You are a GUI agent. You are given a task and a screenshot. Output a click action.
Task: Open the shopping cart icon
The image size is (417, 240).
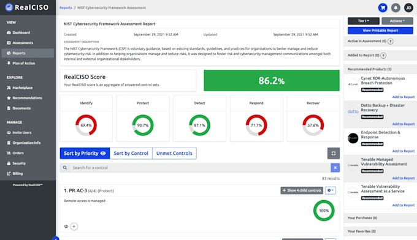(383, 8)
